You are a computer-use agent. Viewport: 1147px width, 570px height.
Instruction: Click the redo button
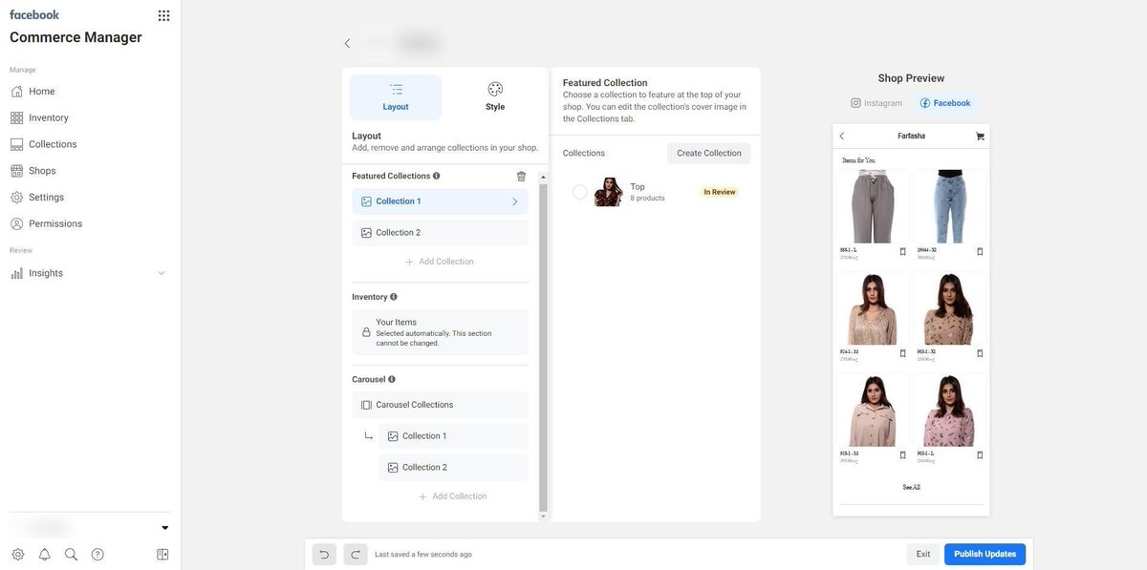tap(356, 555)
